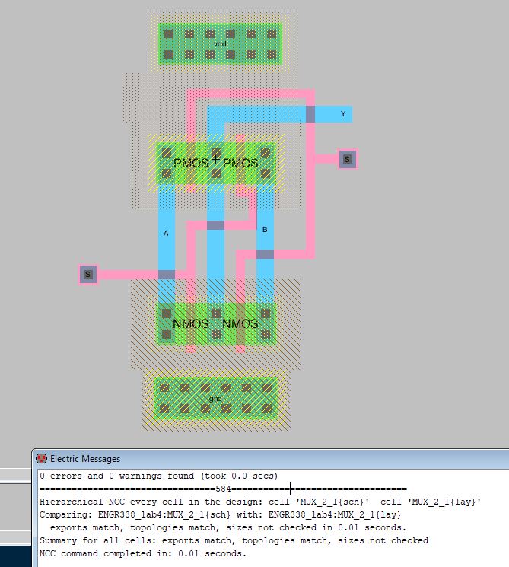This screenshot has width=509, height=567.
Task: Select the right NMOS transistor
Action: (x=240, y=323)
